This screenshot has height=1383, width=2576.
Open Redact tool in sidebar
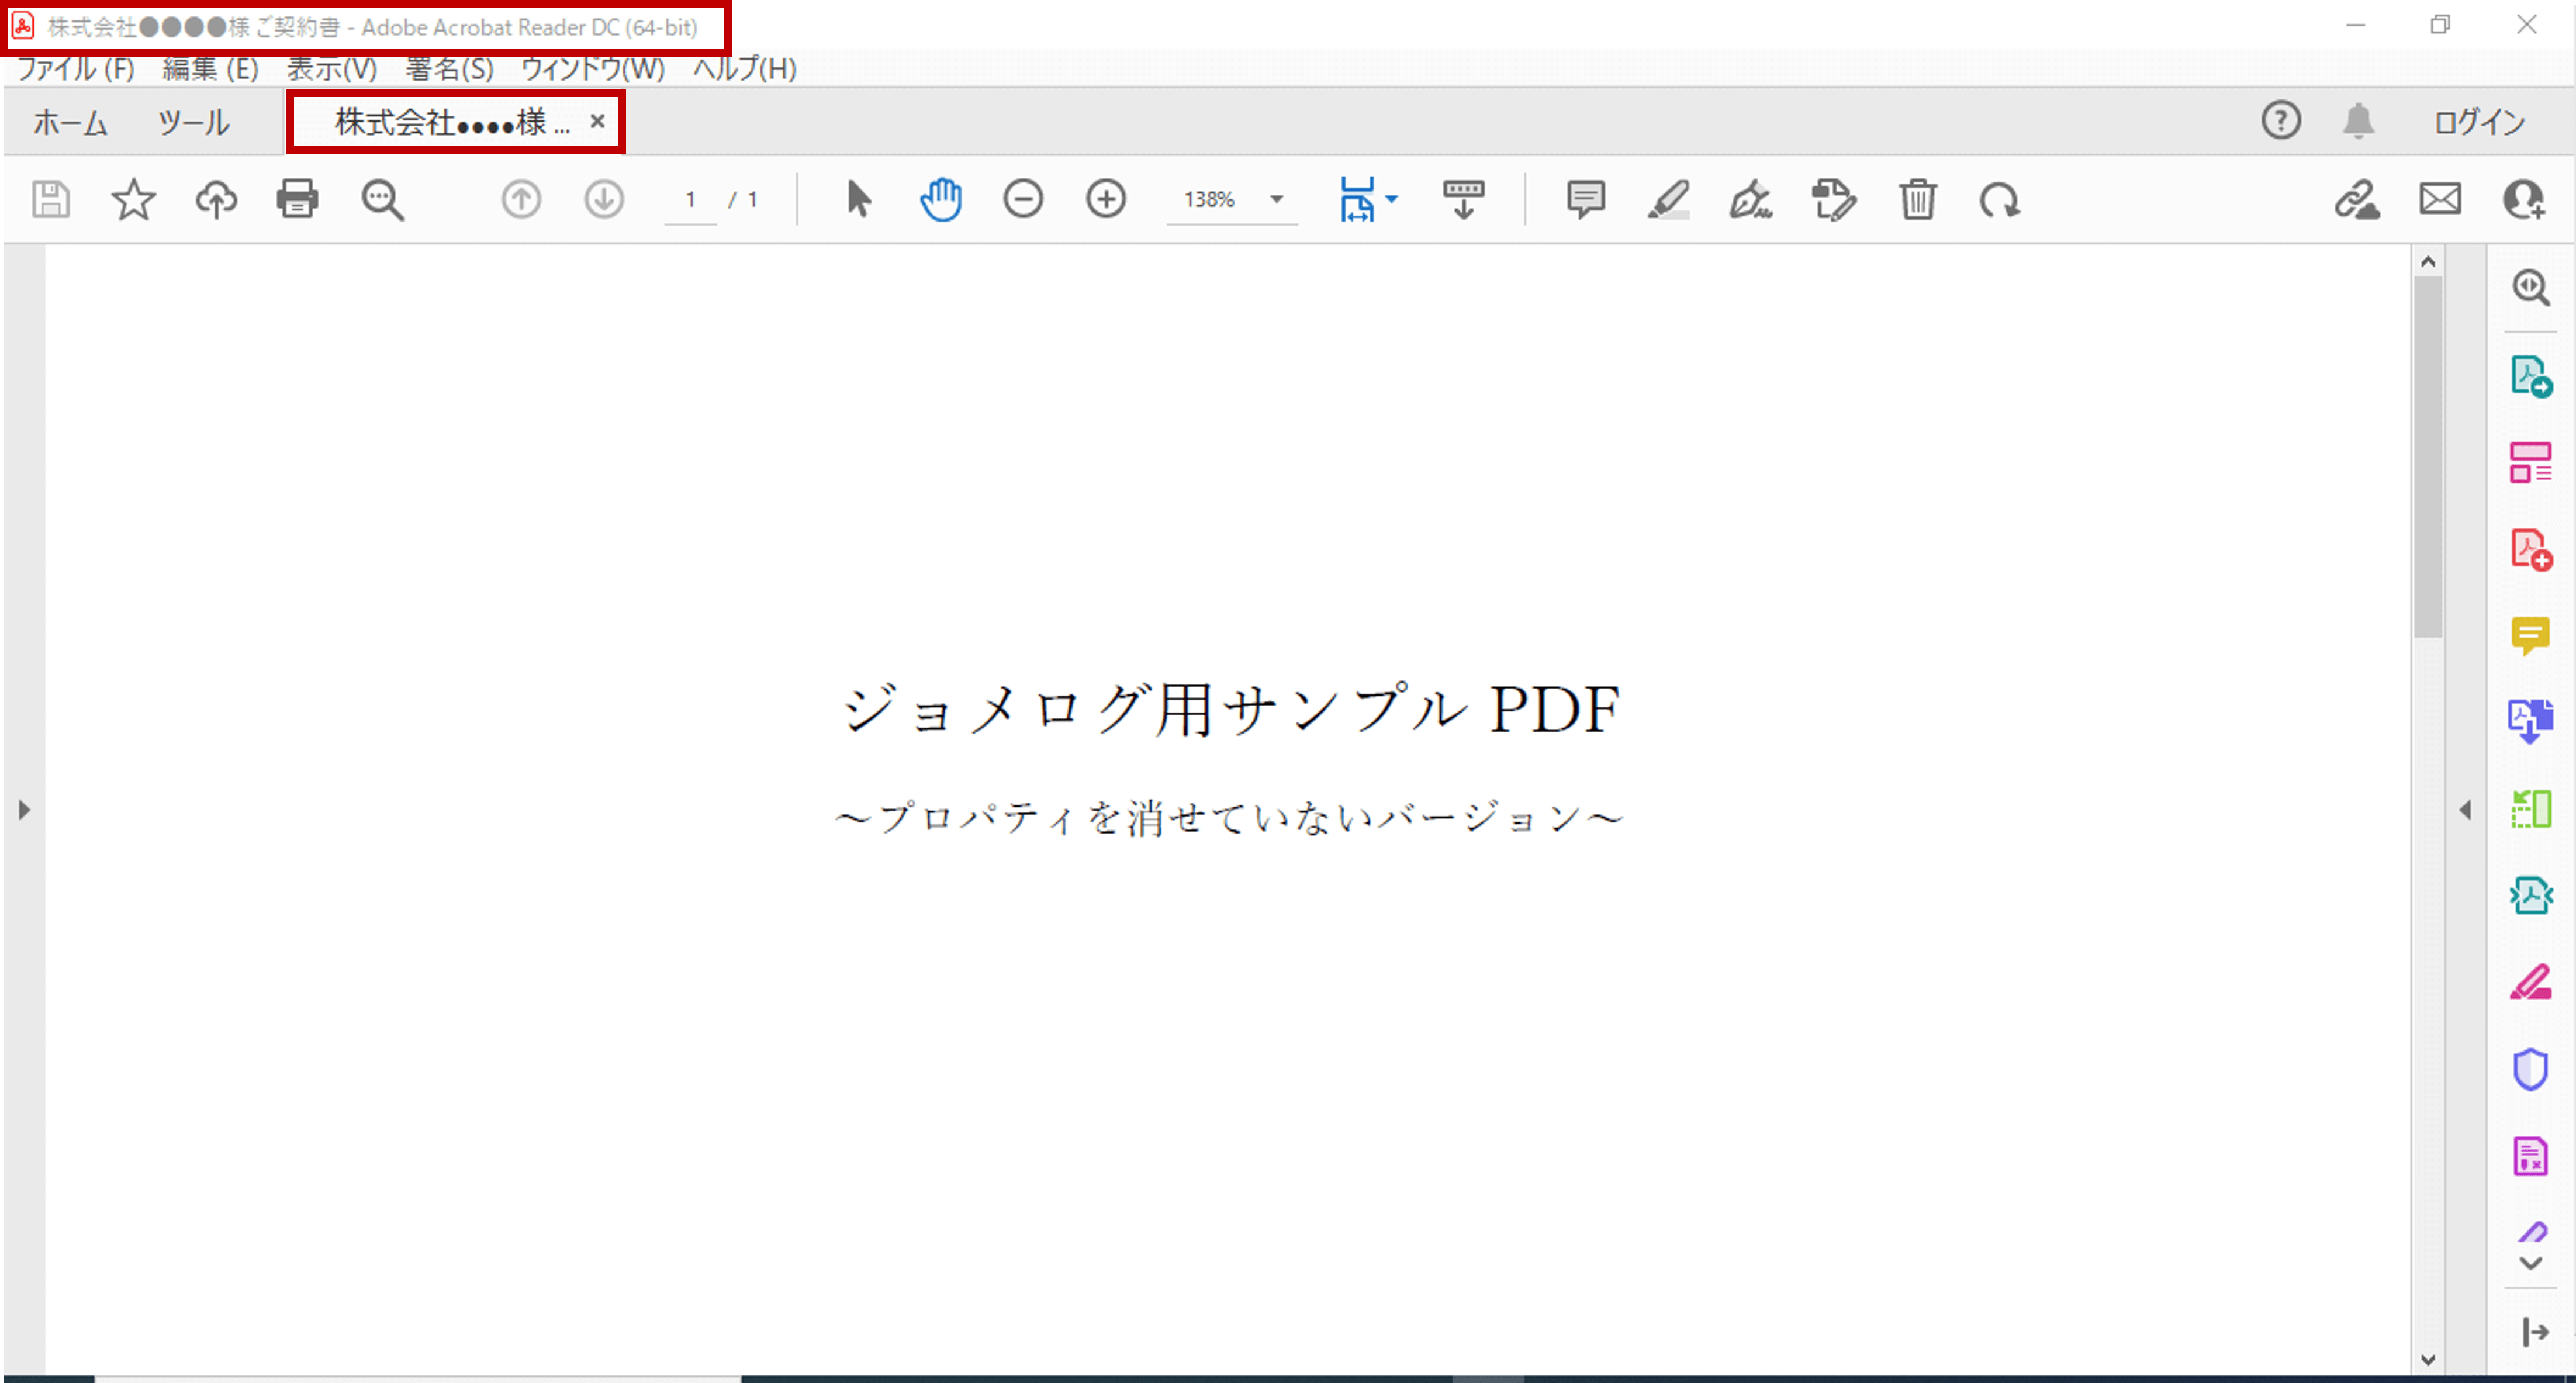pyautogui.click(x=2531, y=982)
